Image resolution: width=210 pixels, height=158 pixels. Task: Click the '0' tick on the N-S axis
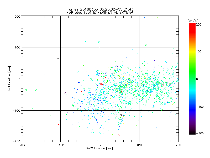coord(19,79)
